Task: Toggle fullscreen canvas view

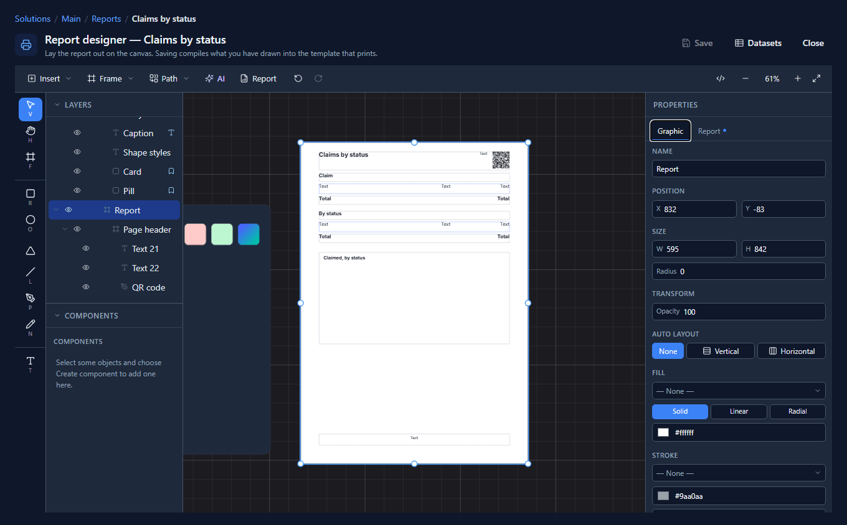Action: (x=816, y=78)
